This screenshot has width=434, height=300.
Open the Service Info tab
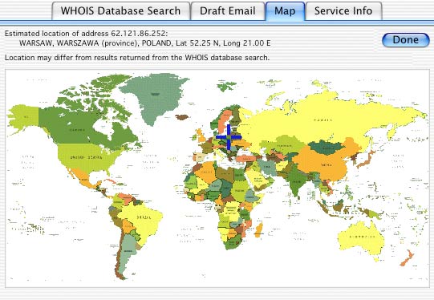coord(343,10)
